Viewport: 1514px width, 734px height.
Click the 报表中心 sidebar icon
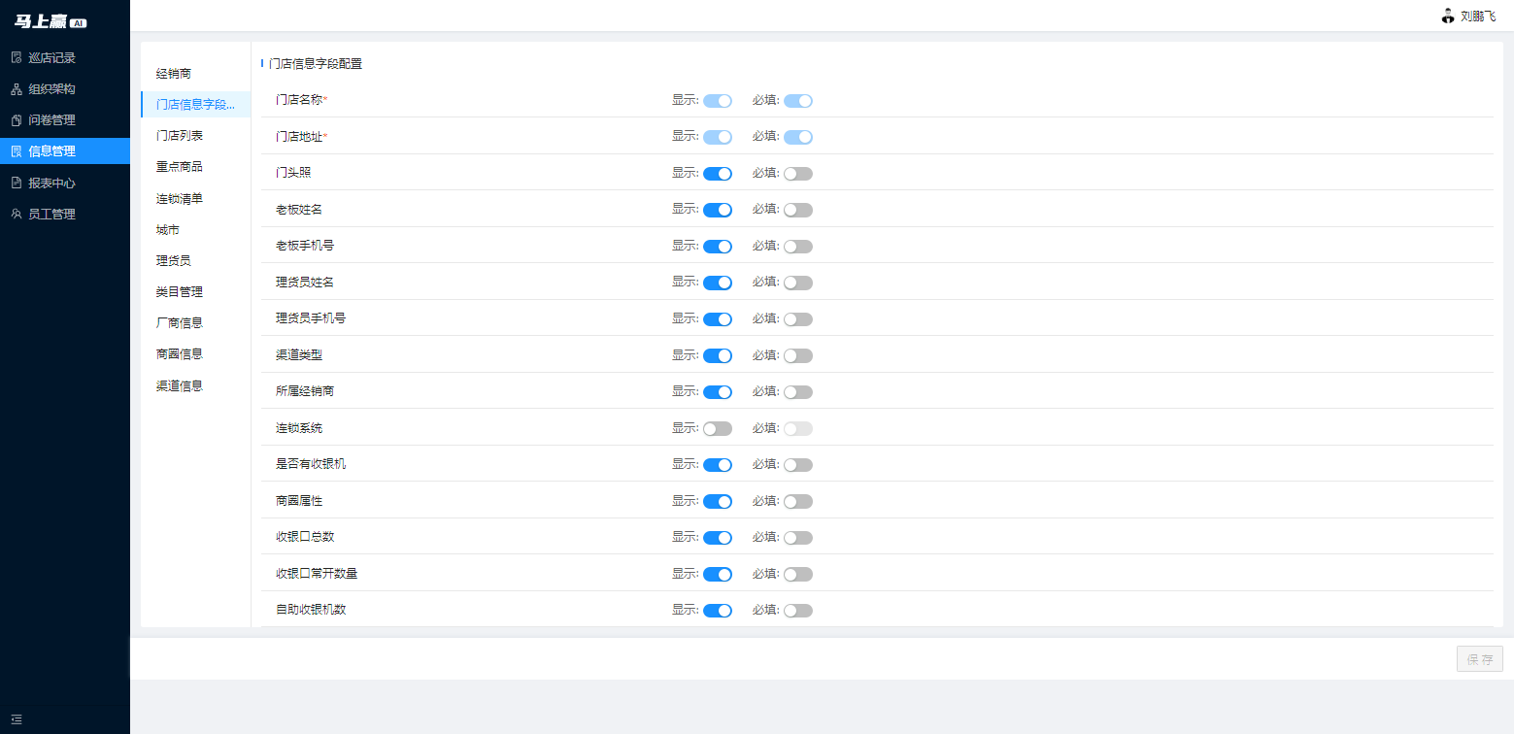pyautogui.click(x=16, y=183)
